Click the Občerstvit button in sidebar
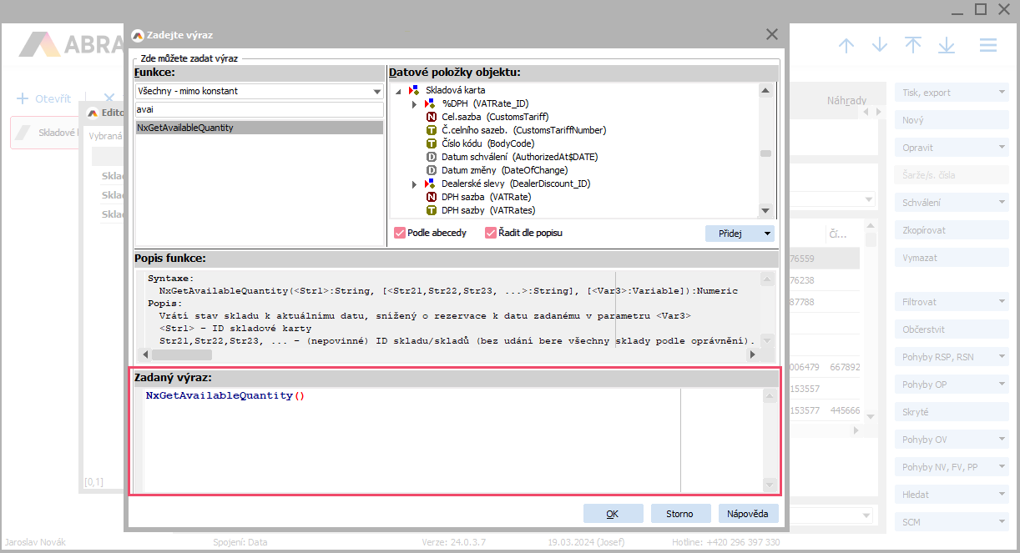The height and width of the screenshot is (553, 1020). 952,329
